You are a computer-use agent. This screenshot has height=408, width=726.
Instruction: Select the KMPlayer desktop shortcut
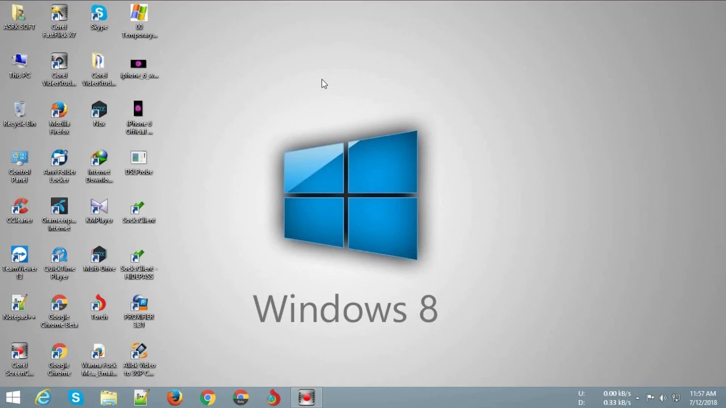(x=99, y=211)
